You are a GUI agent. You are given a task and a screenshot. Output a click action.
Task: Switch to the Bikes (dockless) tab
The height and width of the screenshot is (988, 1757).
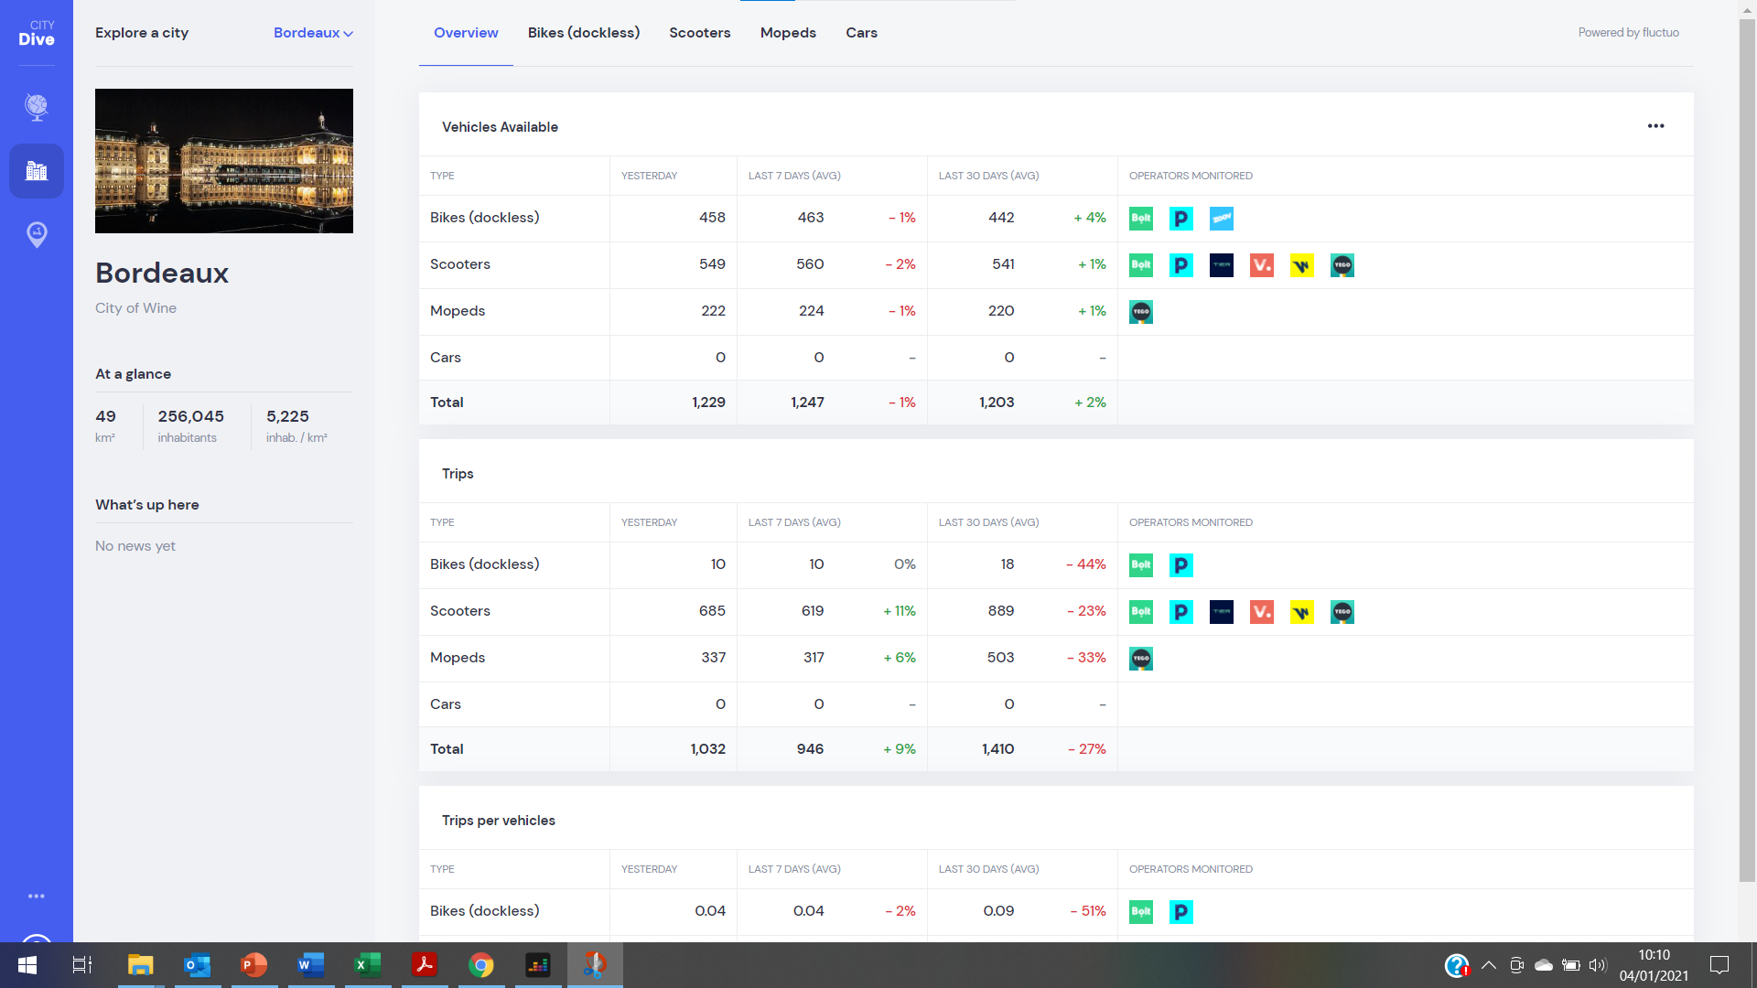pyautogui.click(x=584, y=33)
